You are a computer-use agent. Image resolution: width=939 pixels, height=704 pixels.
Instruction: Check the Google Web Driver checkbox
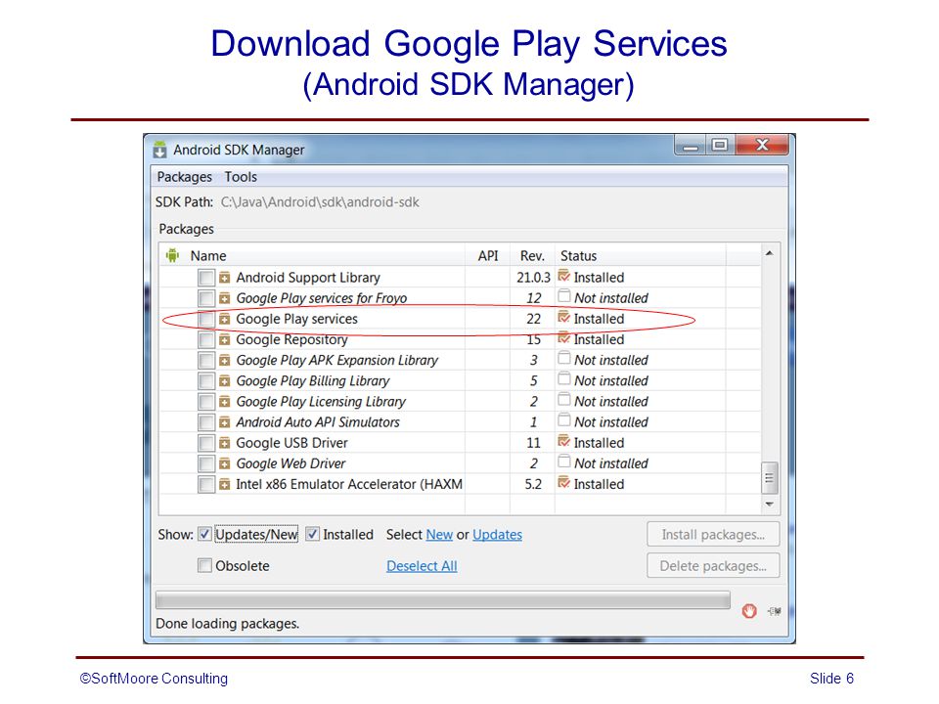[x=206, y=463]
